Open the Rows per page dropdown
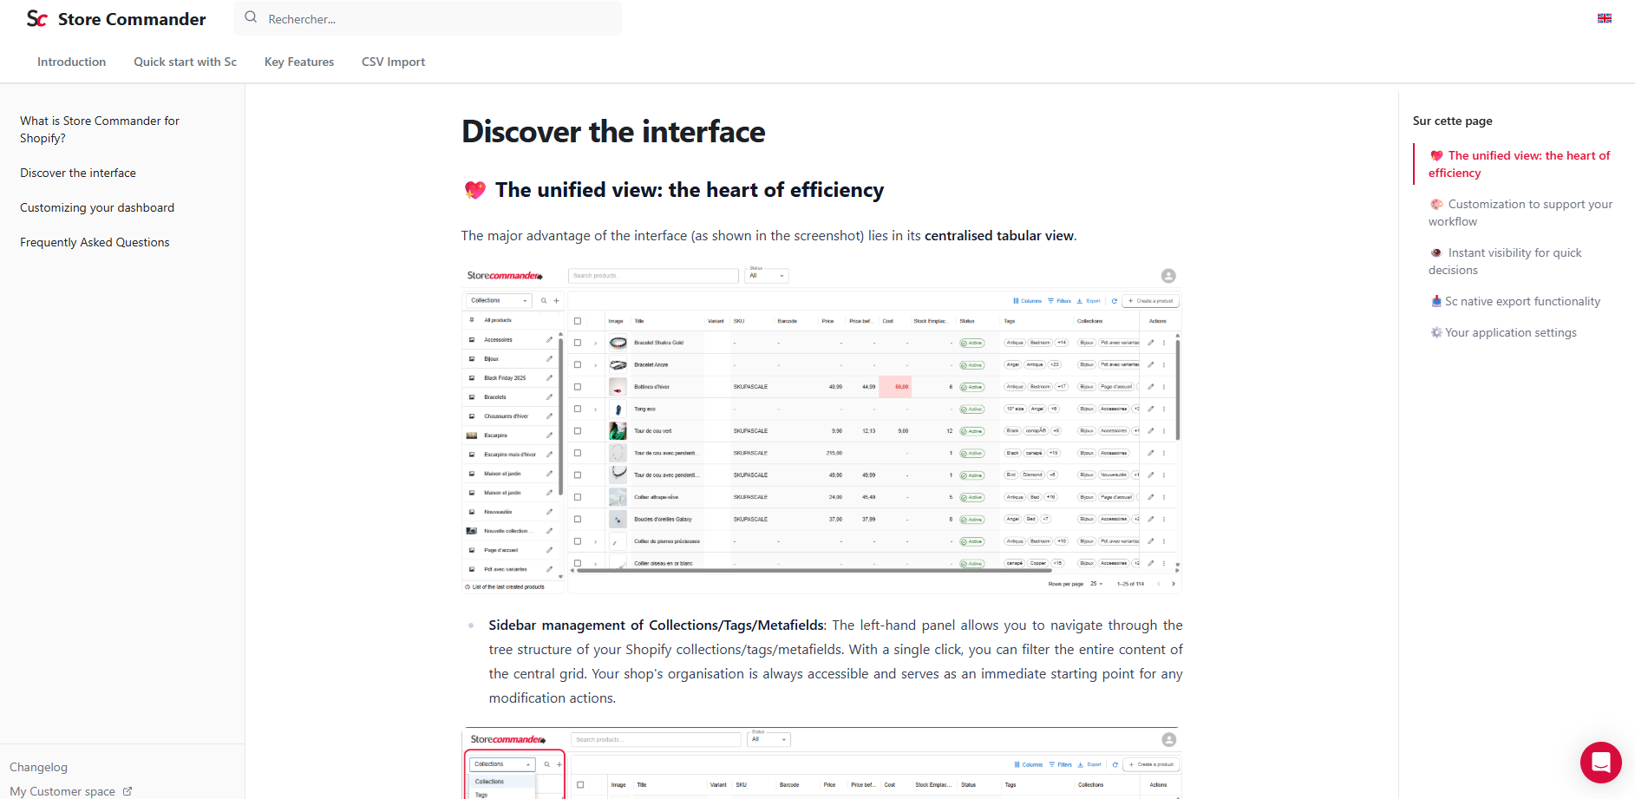1635x799 pixels. (1096, 584)
